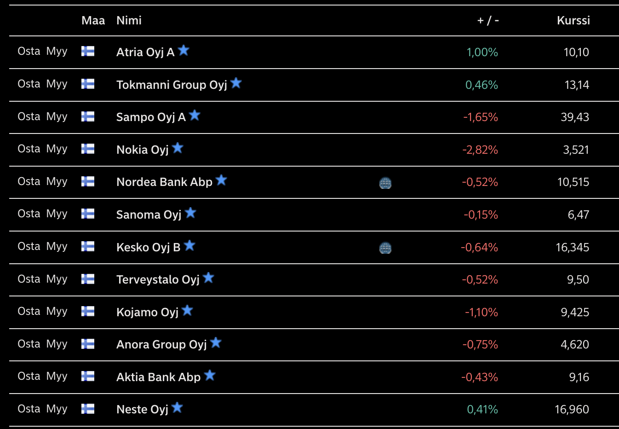Toggle favorite star for Tokmanni Group Oyj
The height and width of the screenshot is (429, 619).
coord(236,83)
